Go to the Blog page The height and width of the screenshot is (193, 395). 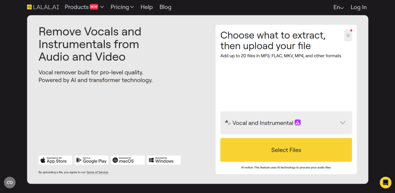[x=165, y=7]
